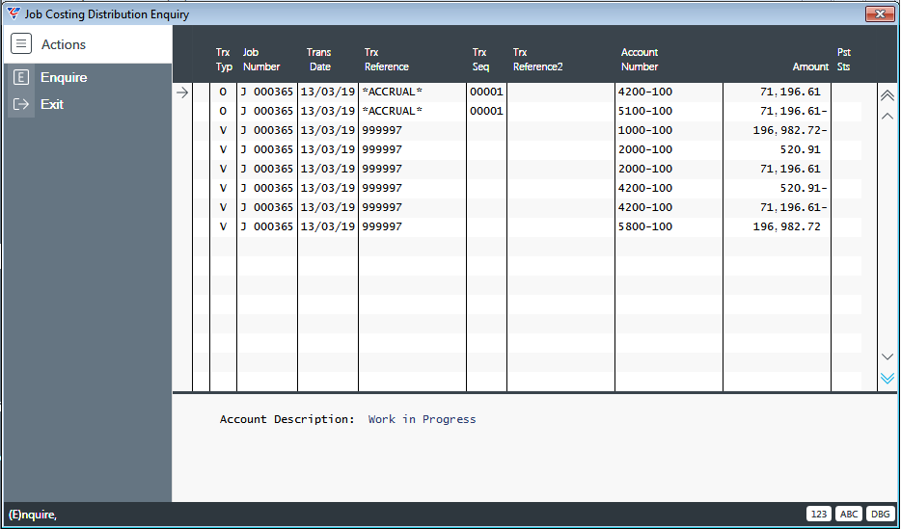Click the Actions header label
Image resolution: width=901 pixels, height=529 pixels.
[64, 44]
